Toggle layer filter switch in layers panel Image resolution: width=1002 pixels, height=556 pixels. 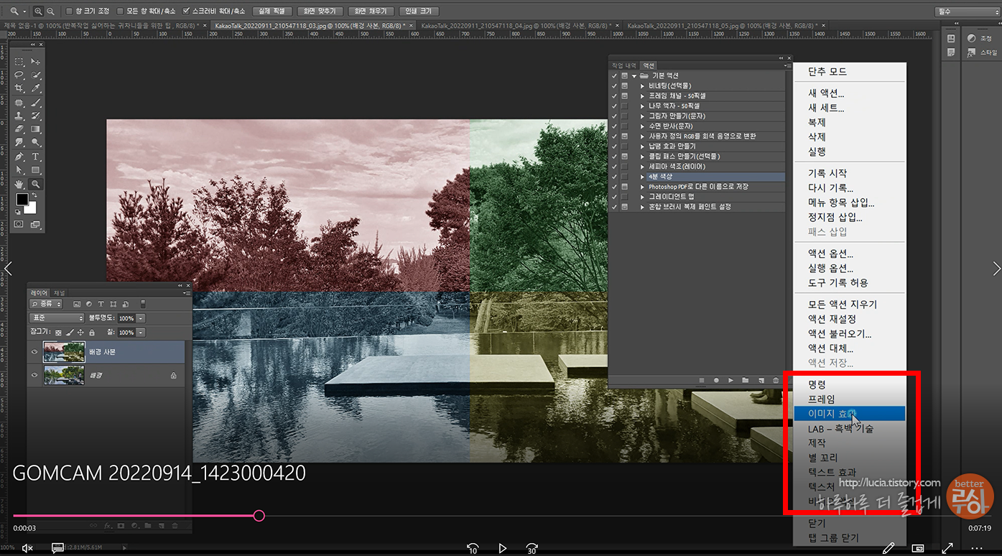[x=142, y=304]
